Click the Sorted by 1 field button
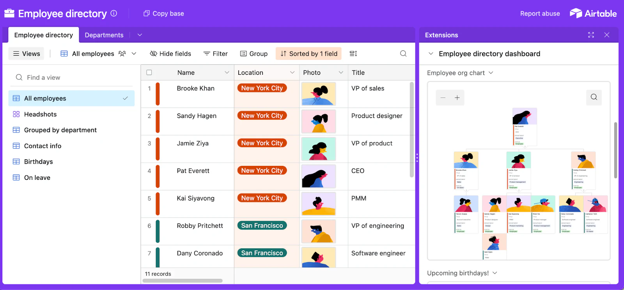Image resolution: width=624 pixels, height=290 pixels. tap(308, 54)
